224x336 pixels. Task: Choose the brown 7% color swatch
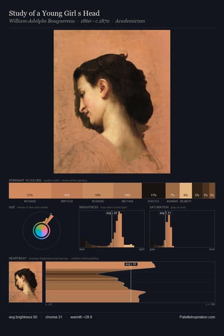172,191
